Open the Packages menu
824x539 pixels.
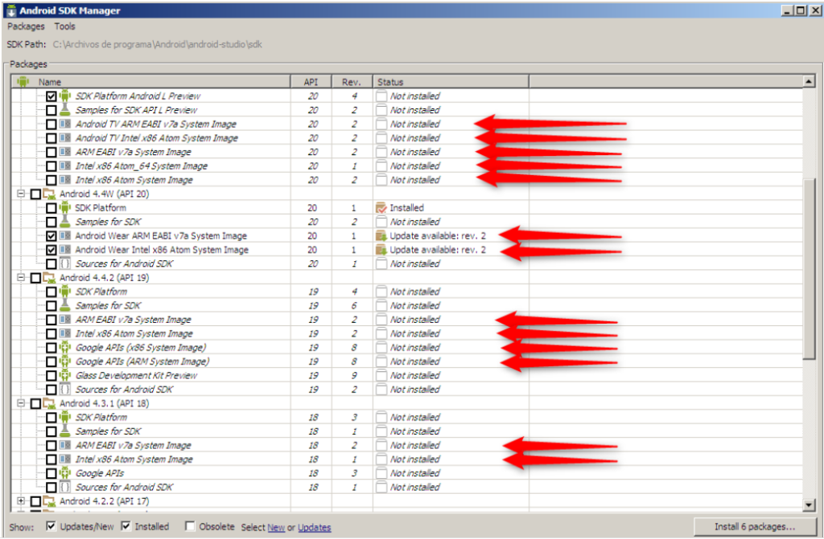[x=26, y=27]
